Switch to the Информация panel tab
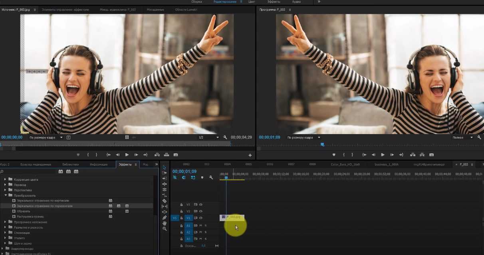 (x=98, y=164)
